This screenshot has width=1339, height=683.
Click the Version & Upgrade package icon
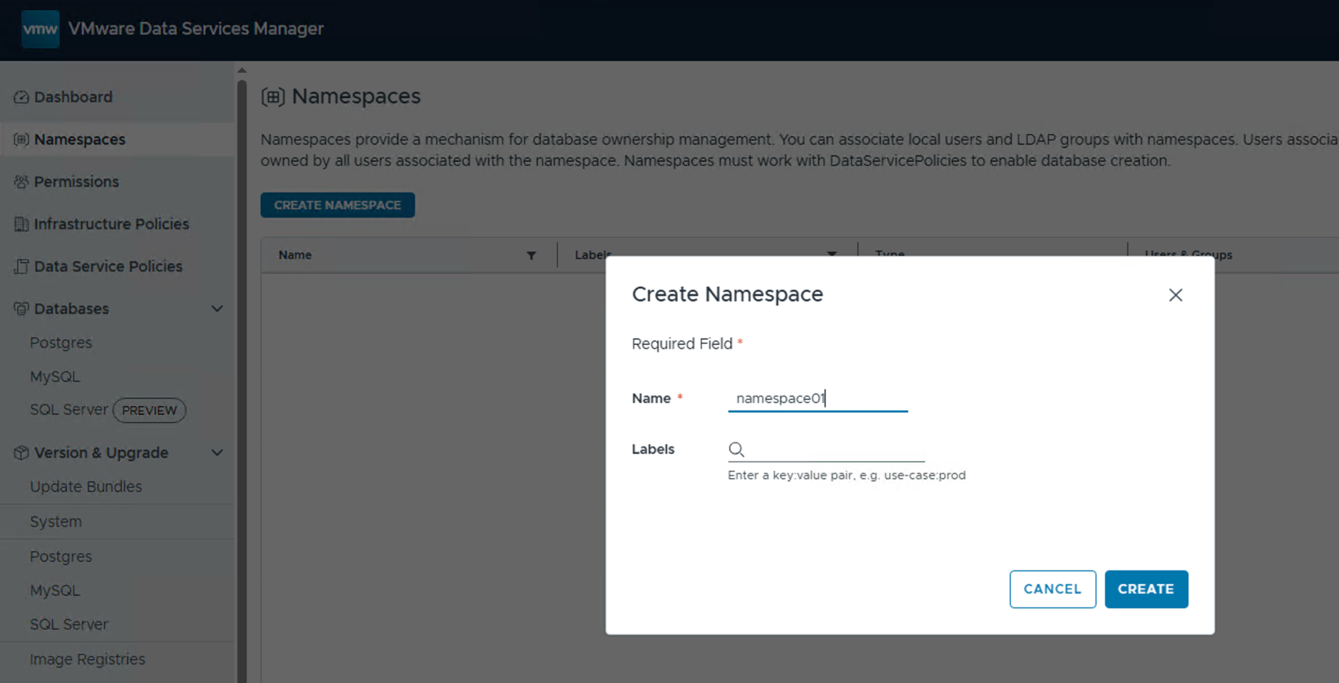click(21, 453)
